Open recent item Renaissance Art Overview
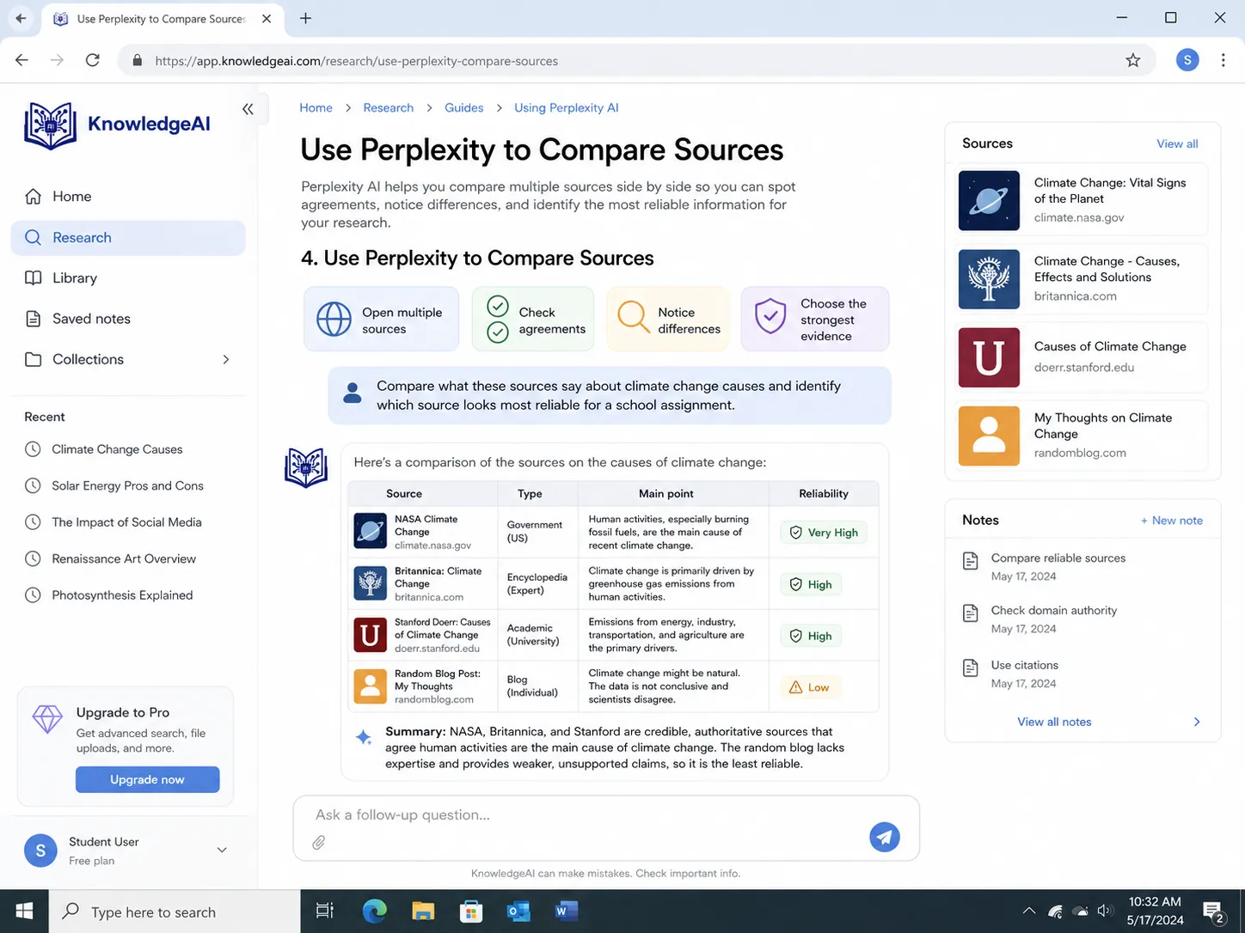Screen dimensions: 1245x933 tap(124, 558)
